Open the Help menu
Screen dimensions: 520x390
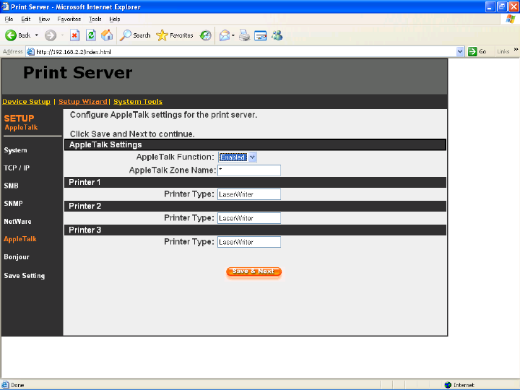coord(114,19)
